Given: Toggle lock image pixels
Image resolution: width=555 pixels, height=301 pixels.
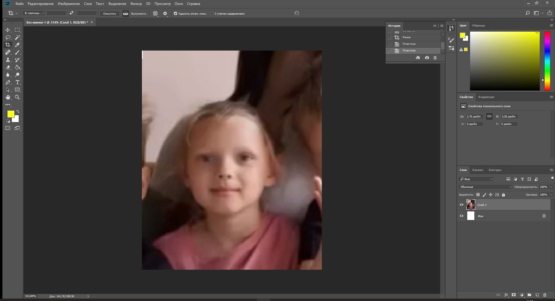Looking at the screenshot, I should [484, 195].
